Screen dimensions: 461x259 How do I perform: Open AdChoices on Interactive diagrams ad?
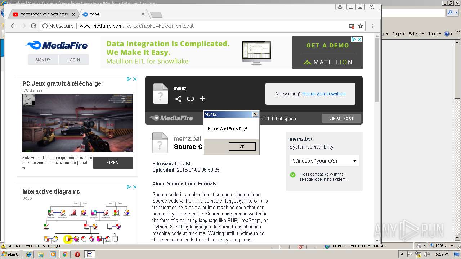129,187
